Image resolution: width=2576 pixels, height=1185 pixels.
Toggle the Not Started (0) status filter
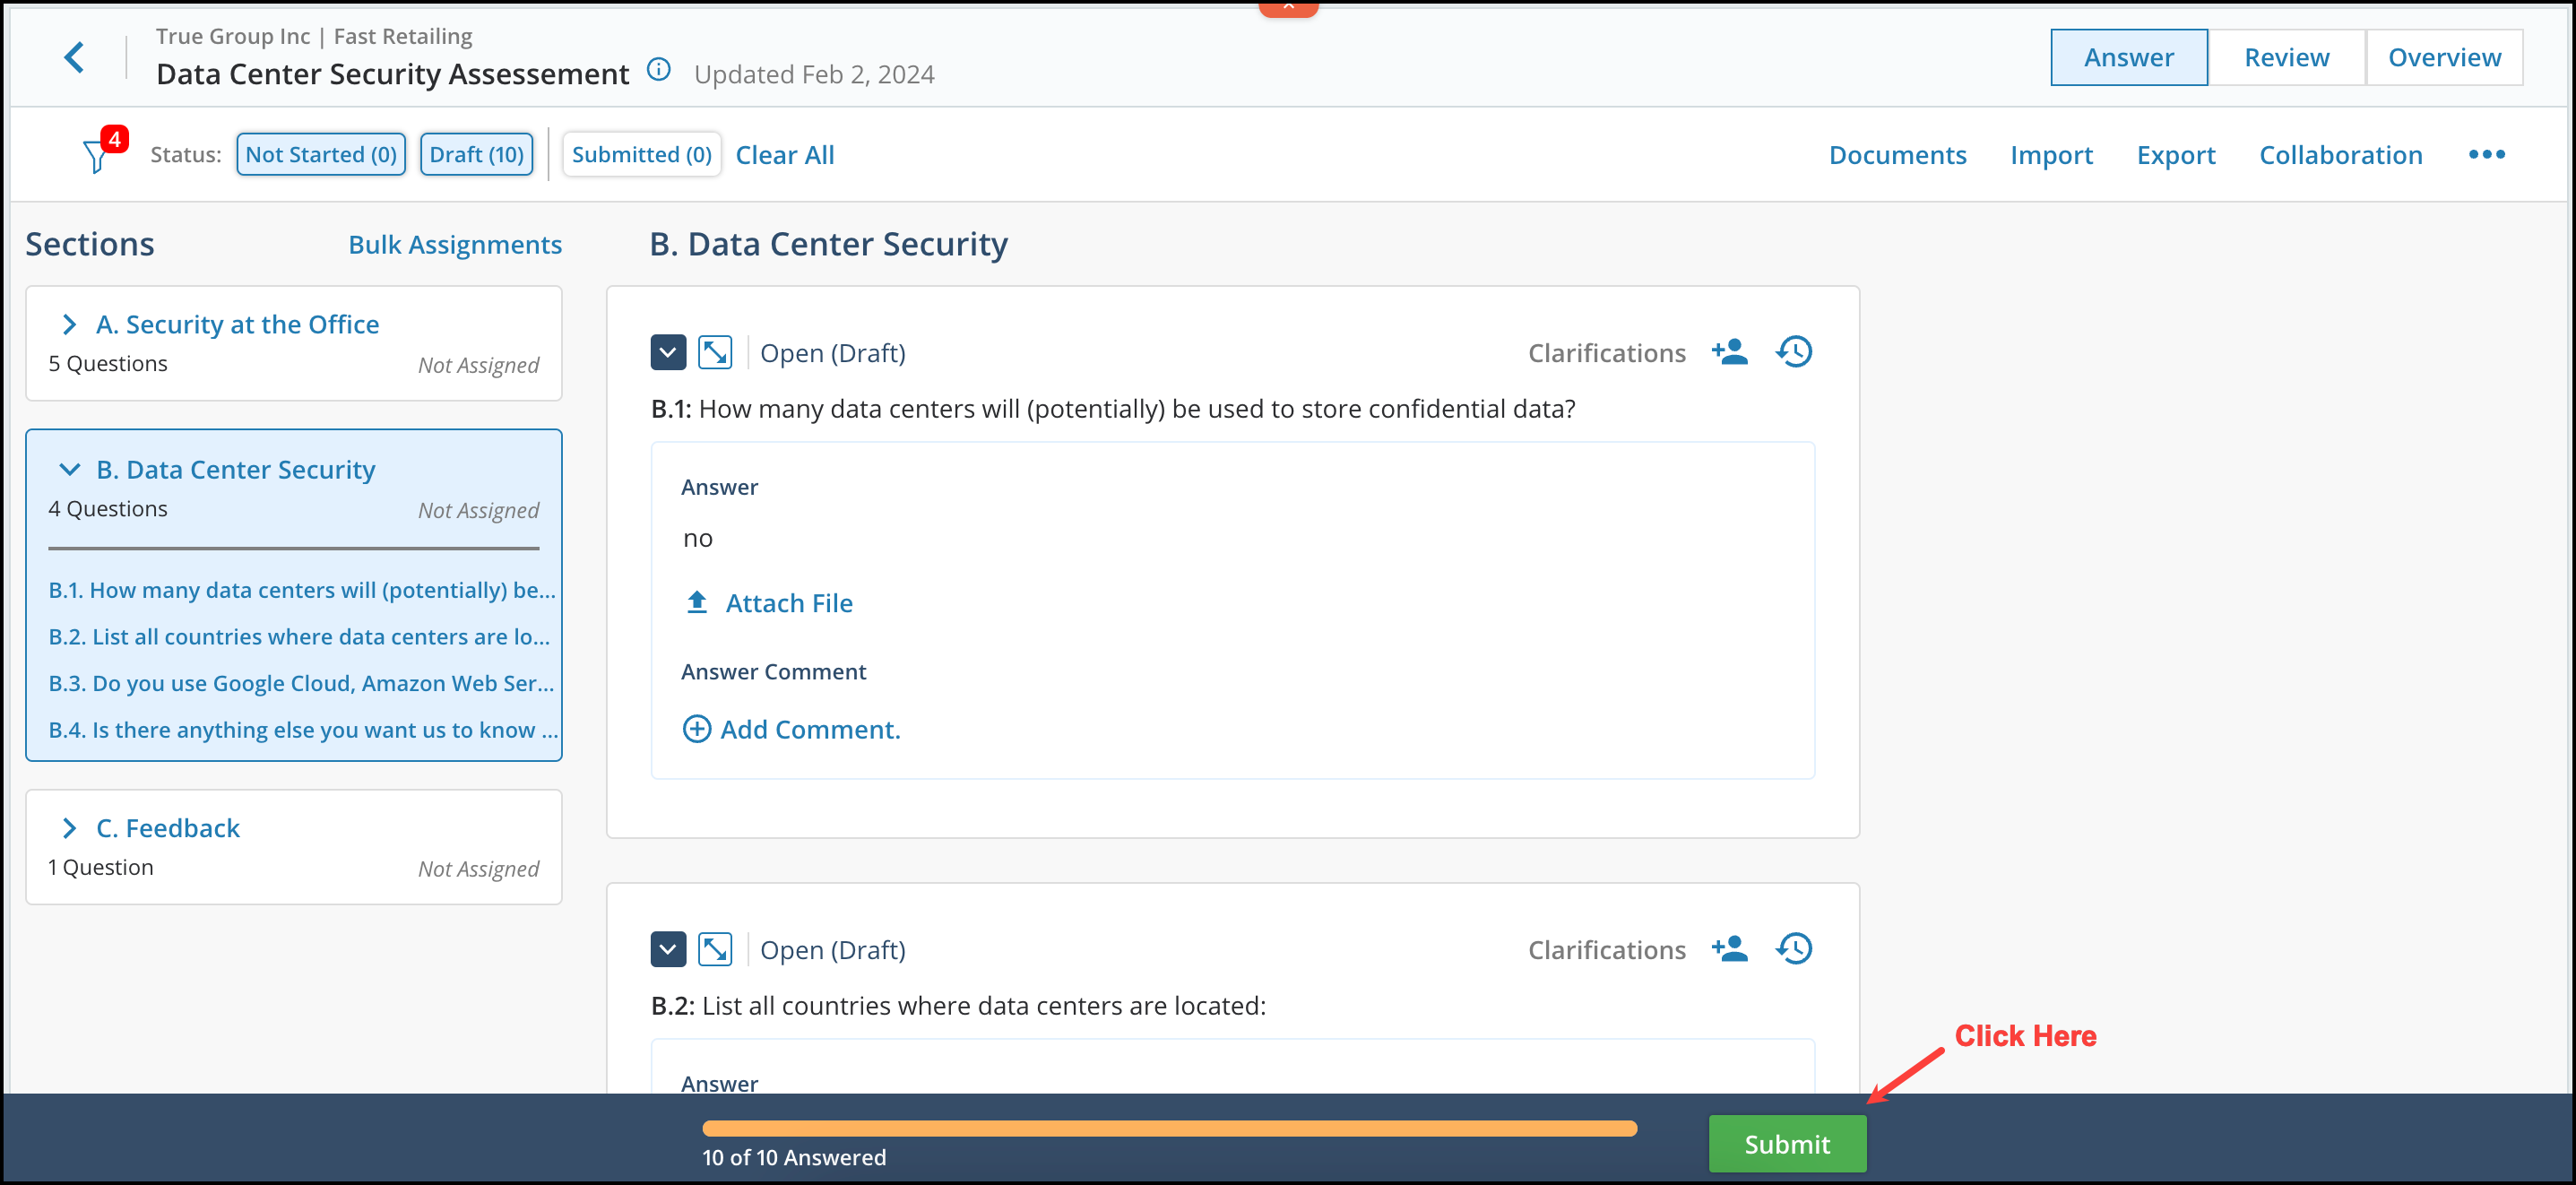click(320, 154)
